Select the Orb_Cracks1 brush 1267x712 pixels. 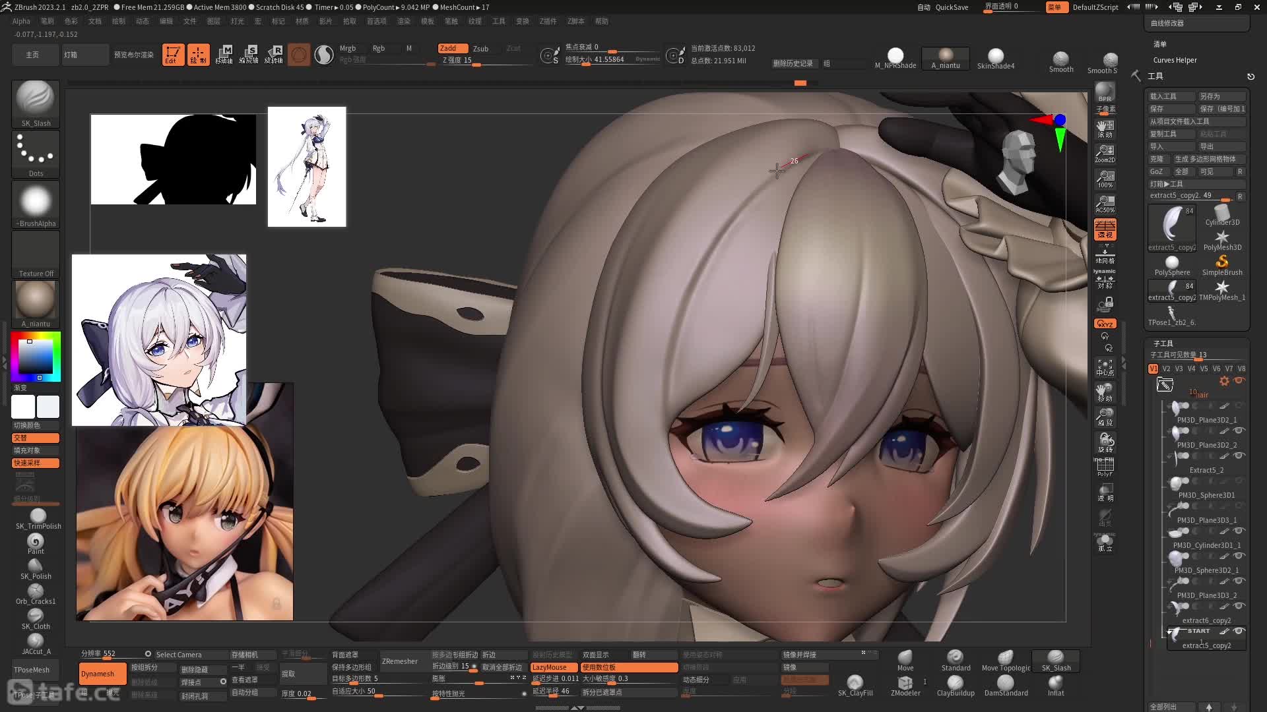36,595
